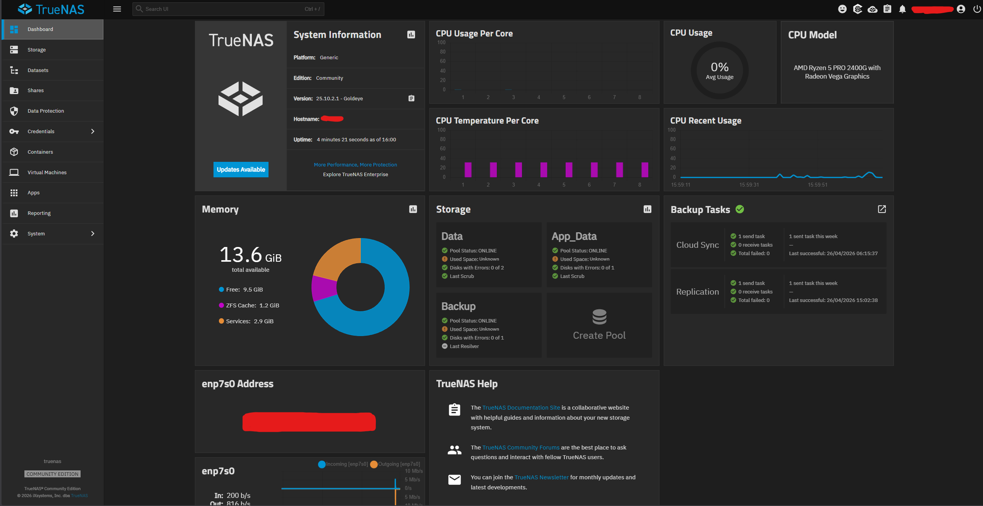Open Containers cube icon
983x506 pixels.
pyautogui.click(x=14, y=152)
